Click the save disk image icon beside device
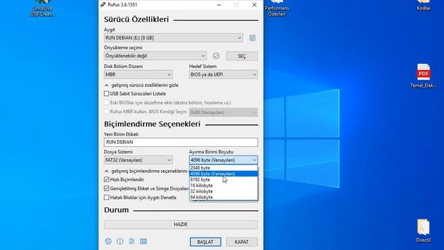The height and width of the screenshot is (250, 444). pos(253,37)
